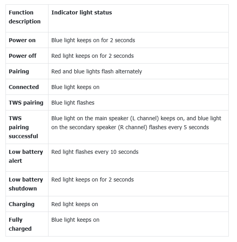Select the 'Power on' row label
Image resolution: width=237 pixels, height=242 pixels.
(22, 40)
